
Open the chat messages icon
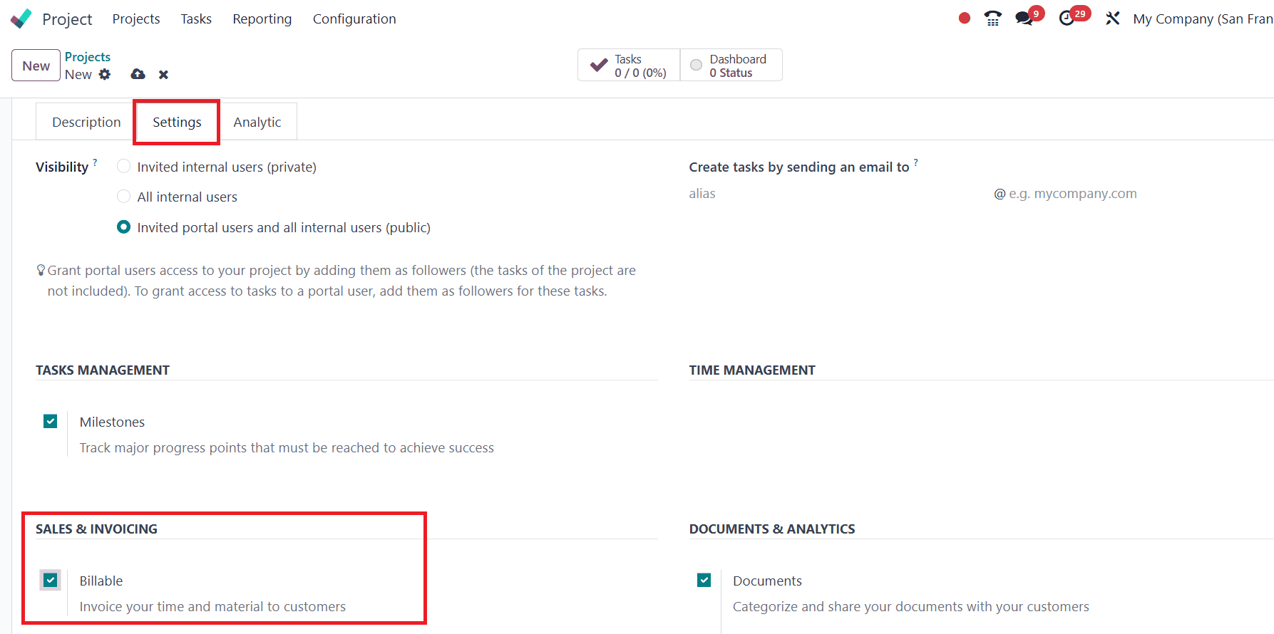1024,19
